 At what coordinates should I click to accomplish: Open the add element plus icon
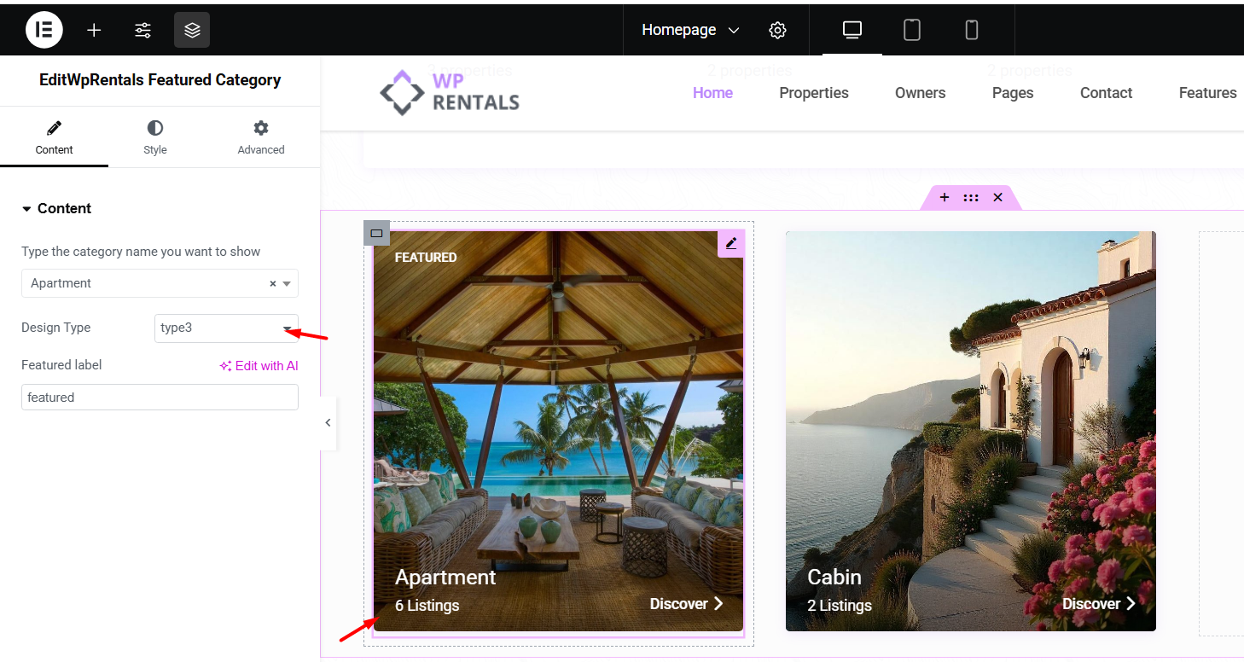94,30
